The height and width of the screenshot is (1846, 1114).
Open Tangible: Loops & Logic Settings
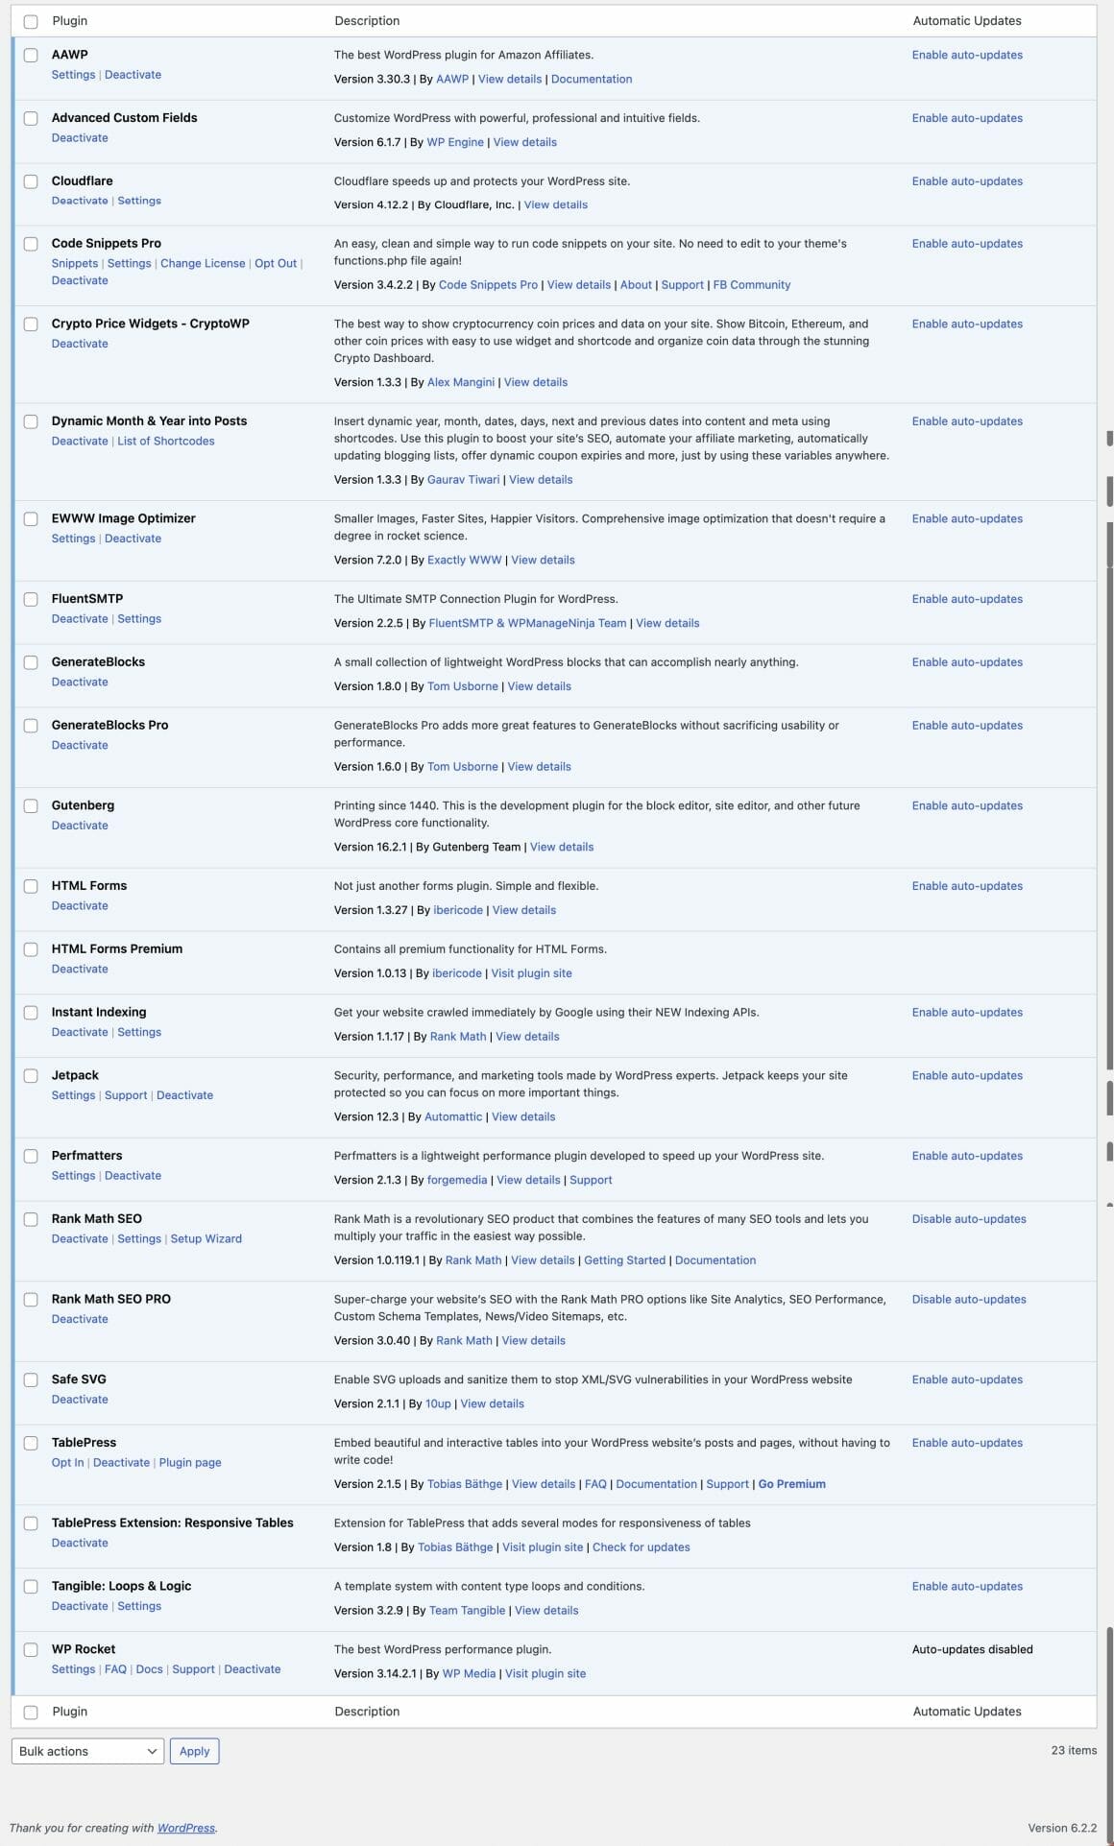(x=139, y=1606)
